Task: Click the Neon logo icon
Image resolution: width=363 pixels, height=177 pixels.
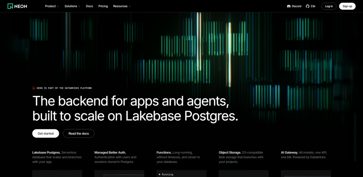Action: click(x=10, y=6)
